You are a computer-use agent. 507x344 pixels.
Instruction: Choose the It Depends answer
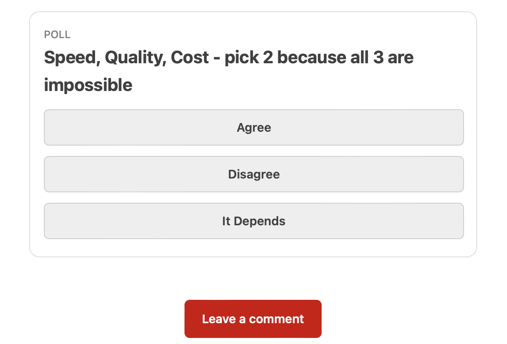[253, 221]
